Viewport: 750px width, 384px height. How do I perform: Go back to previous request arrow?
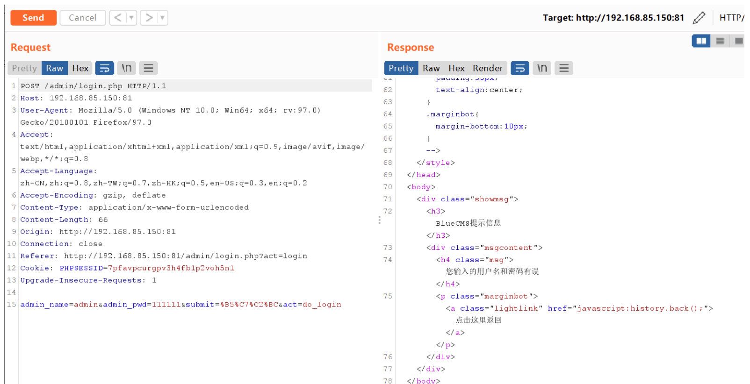click(118, 18)
